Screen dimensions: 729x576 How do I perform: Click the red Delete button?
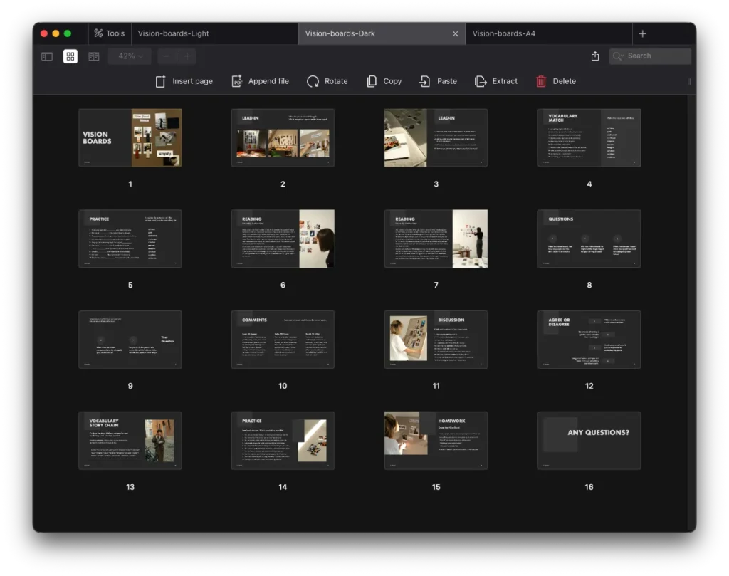click(555, 81)
